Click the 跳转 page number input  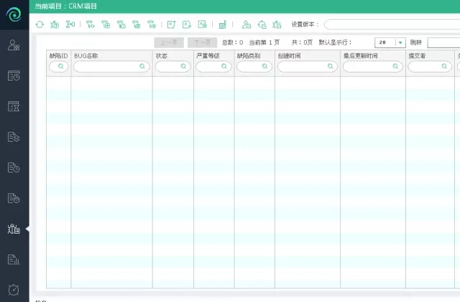point(443,42)
